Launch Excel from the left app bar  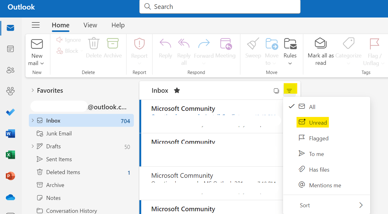10,155
